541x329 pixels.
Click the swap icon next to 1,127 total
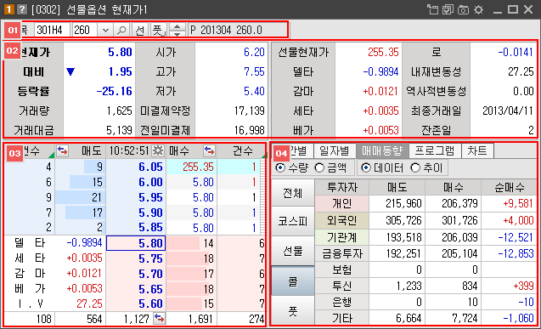[159, 318]
